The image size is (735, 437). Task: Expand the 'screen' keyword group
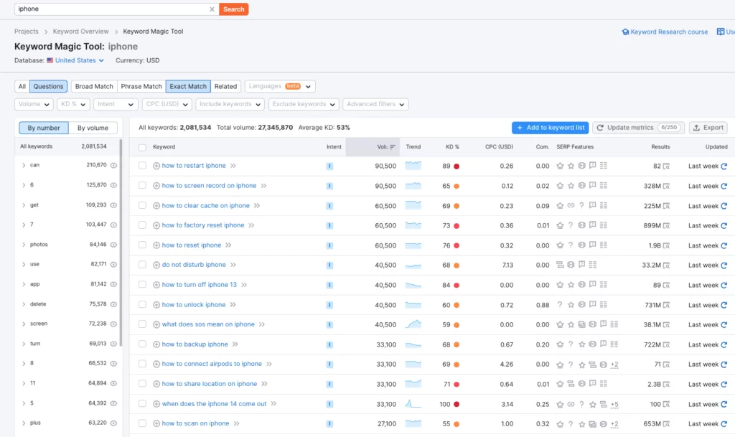coord(24,324)
